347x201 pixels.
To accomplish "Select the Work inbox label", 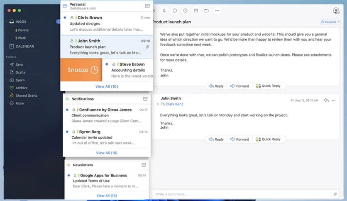I will point(22,38).
